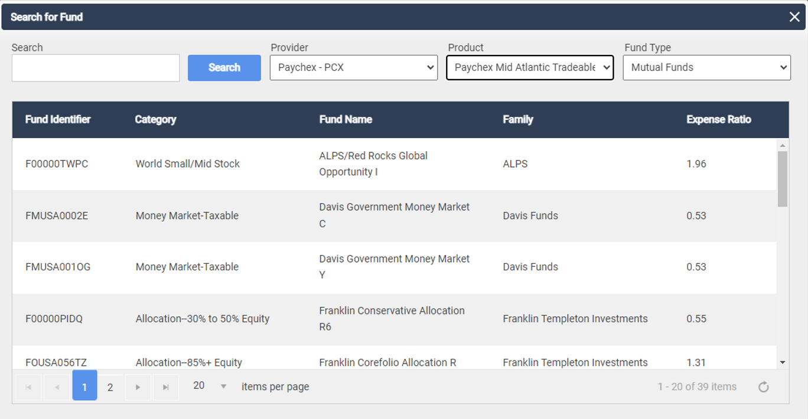
Task: Select page 2 in pager
Action: (110, 387)
